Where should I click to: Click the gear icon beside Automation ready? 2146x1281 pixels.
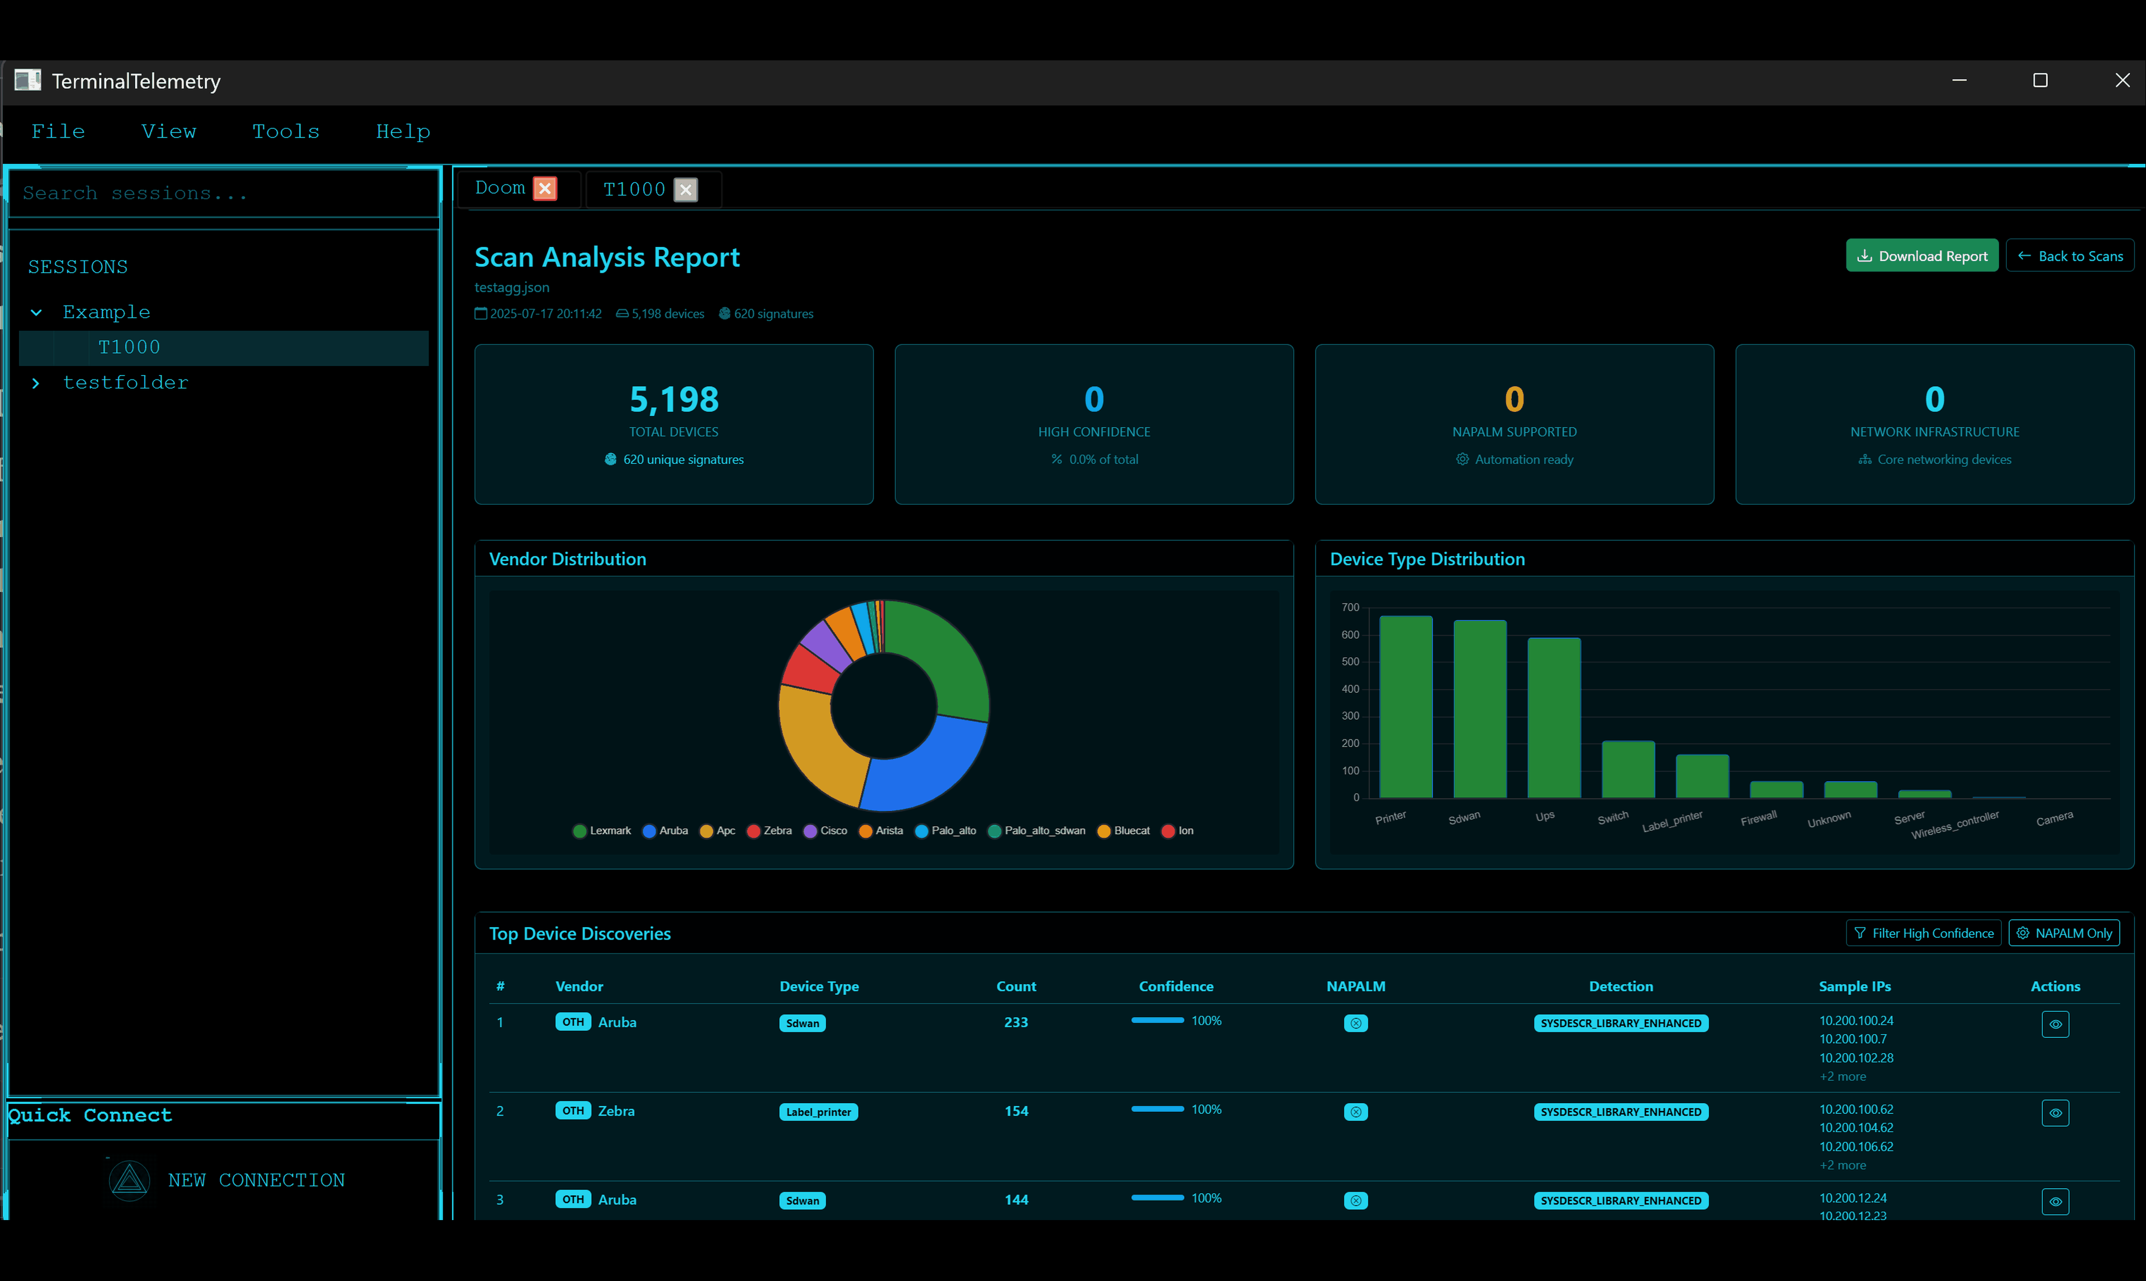1463,459
